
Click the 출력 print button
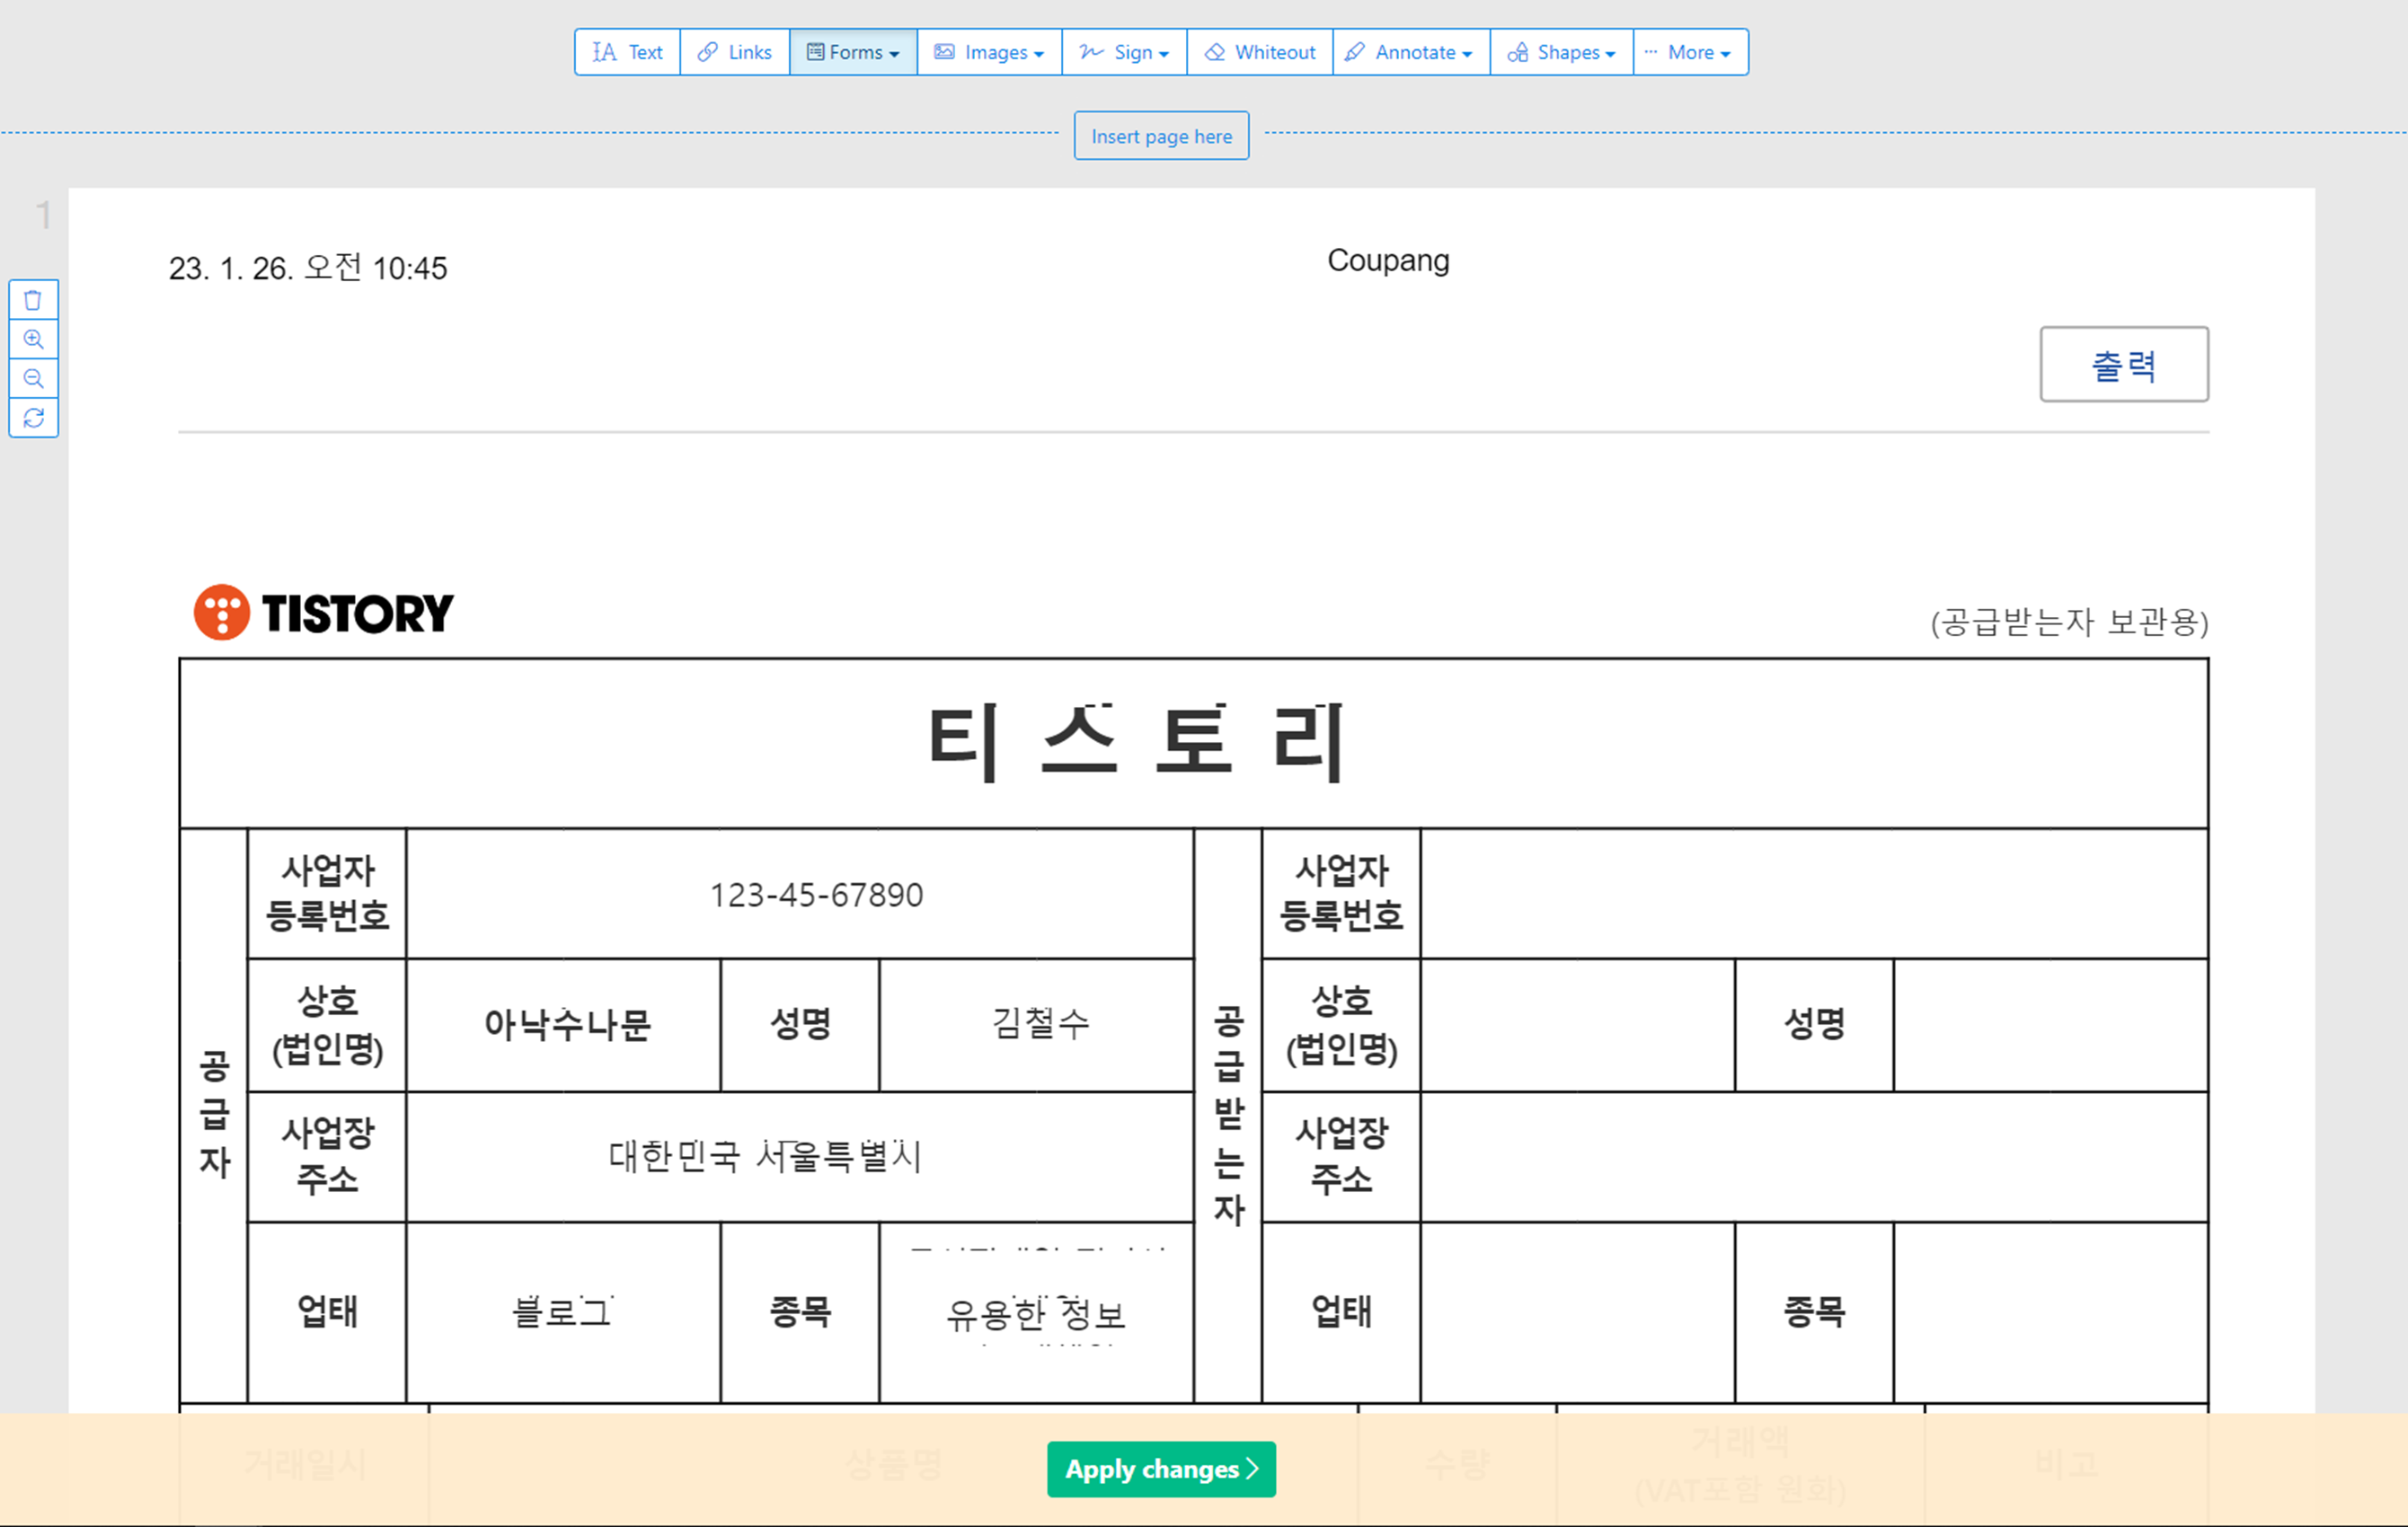tap(2124, 364)
